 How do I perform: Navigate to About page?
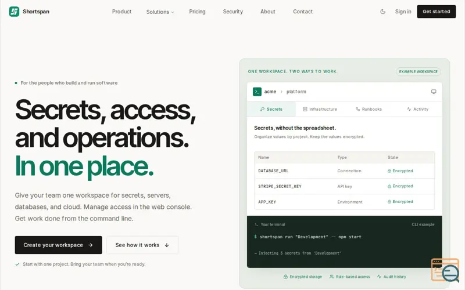[x=268, y=12]
